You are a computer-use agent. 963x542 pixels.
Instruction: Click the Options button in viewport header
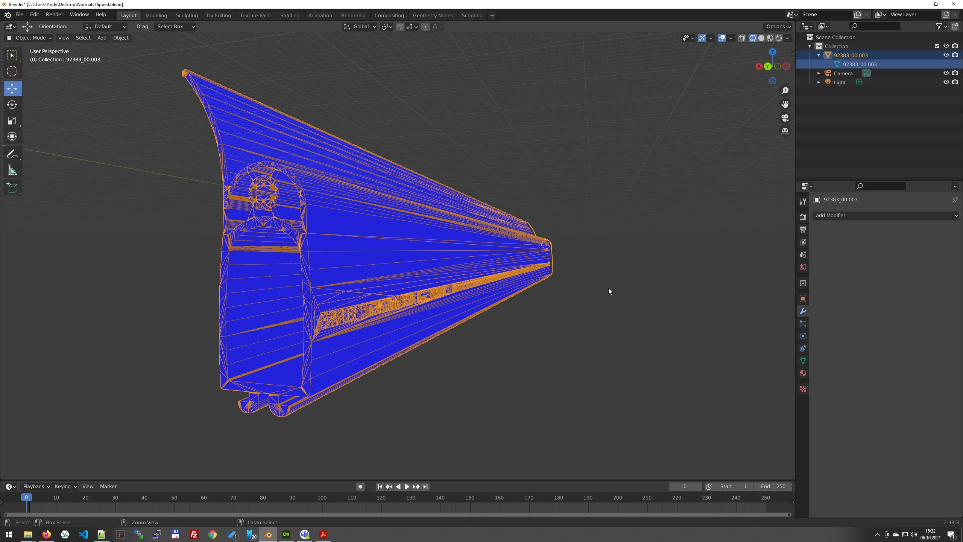tap(778, 26)
